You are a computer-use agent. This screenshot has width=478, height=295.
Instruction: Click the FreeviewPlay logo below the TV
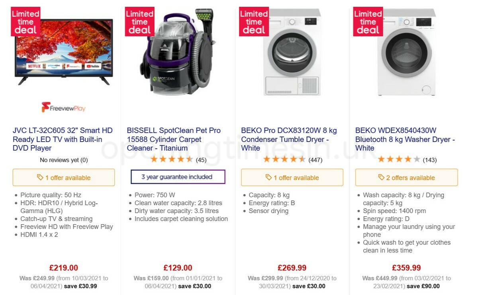point(63,107)
